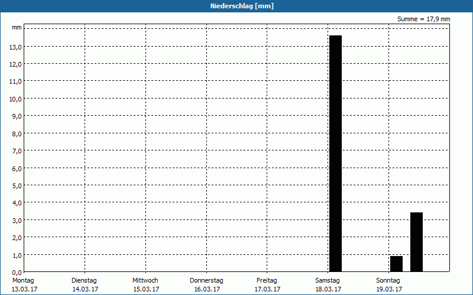
Task: Click the 0,0 y-axis value
Action: [x=17, y=273]
